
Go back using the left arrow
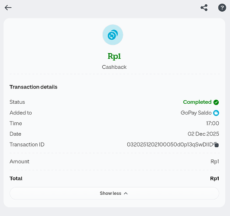(8, 8)
